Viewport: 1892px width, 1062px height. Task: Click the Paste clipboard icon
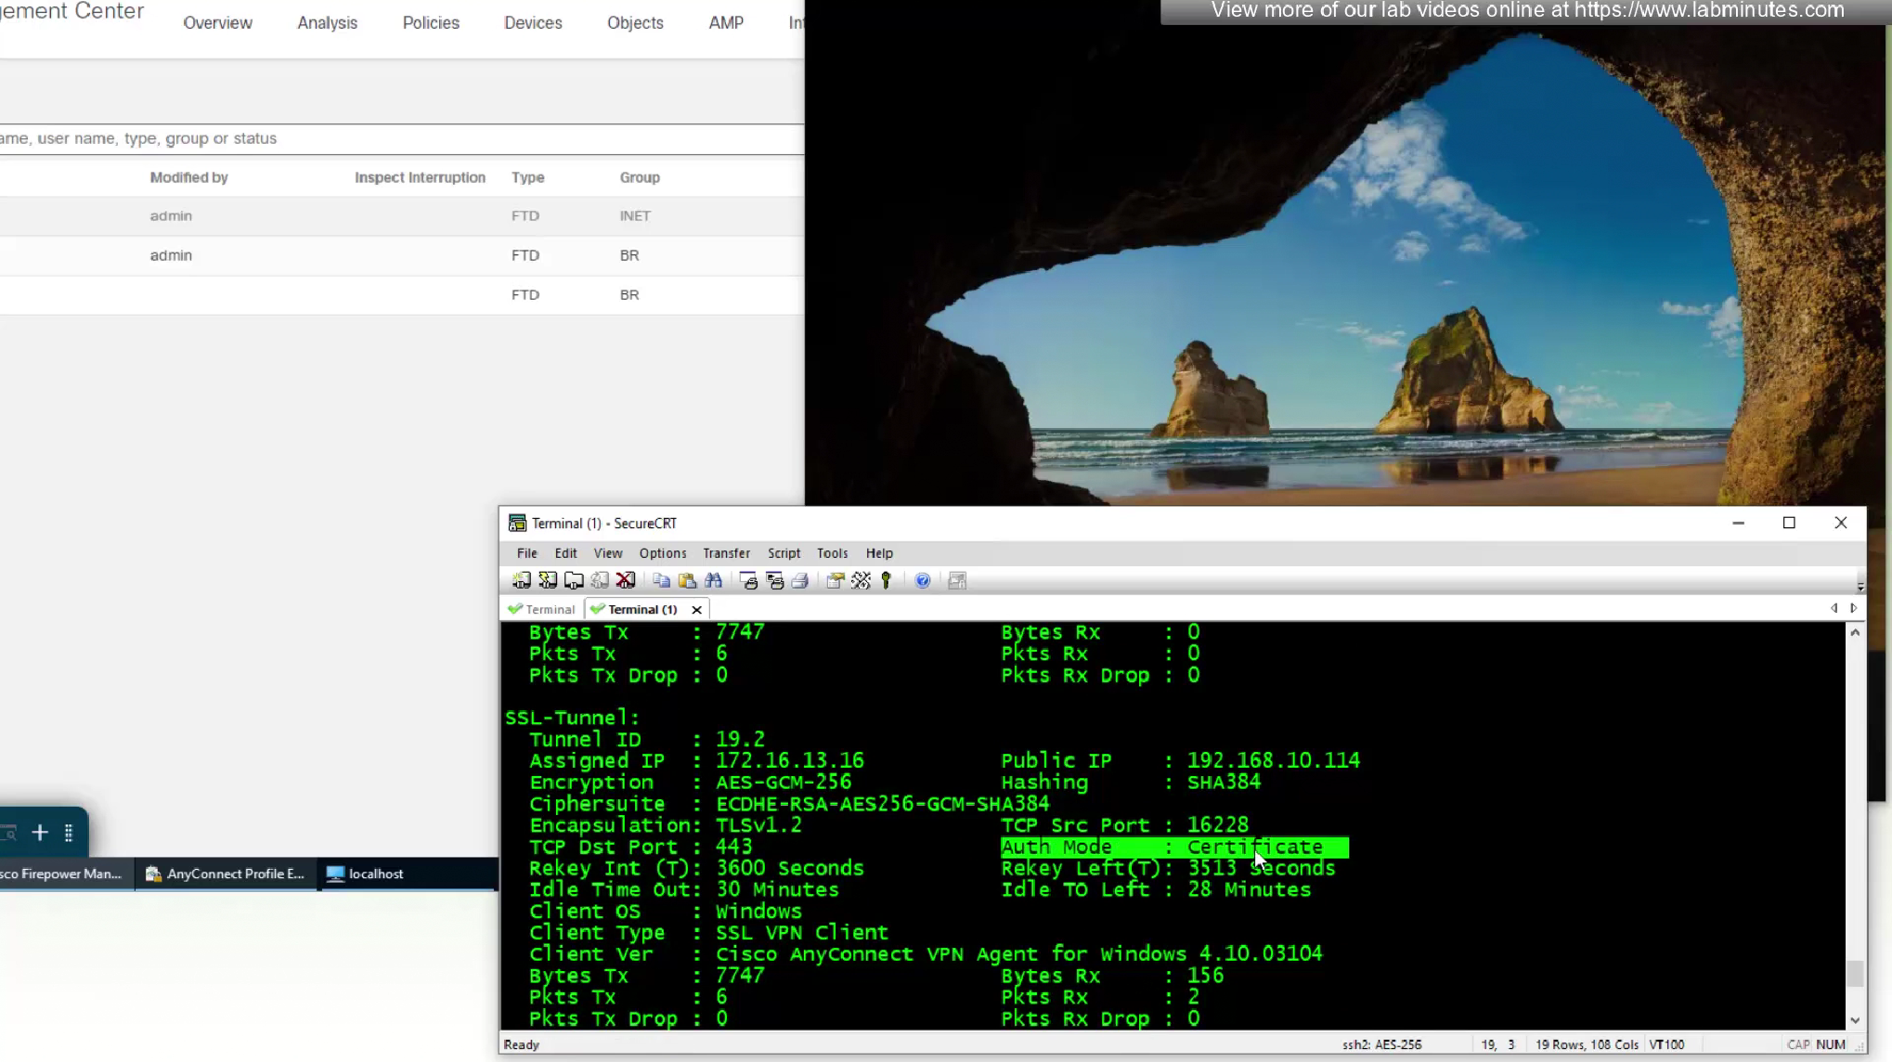[687, 581]
